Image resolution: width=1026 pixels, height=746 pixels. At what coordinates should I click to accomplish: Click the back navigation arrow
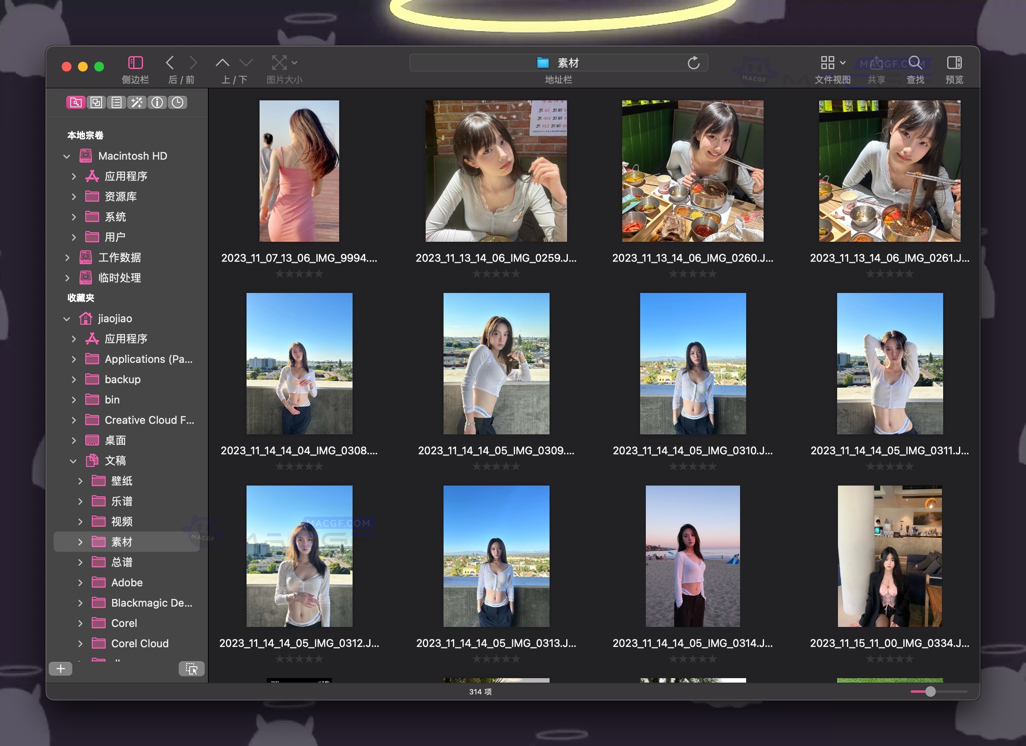coord(170,63)
